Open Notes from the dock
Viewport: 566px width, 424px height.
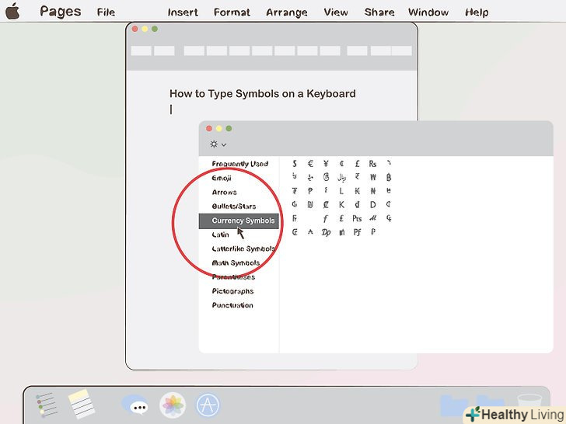tap(82, 404)
